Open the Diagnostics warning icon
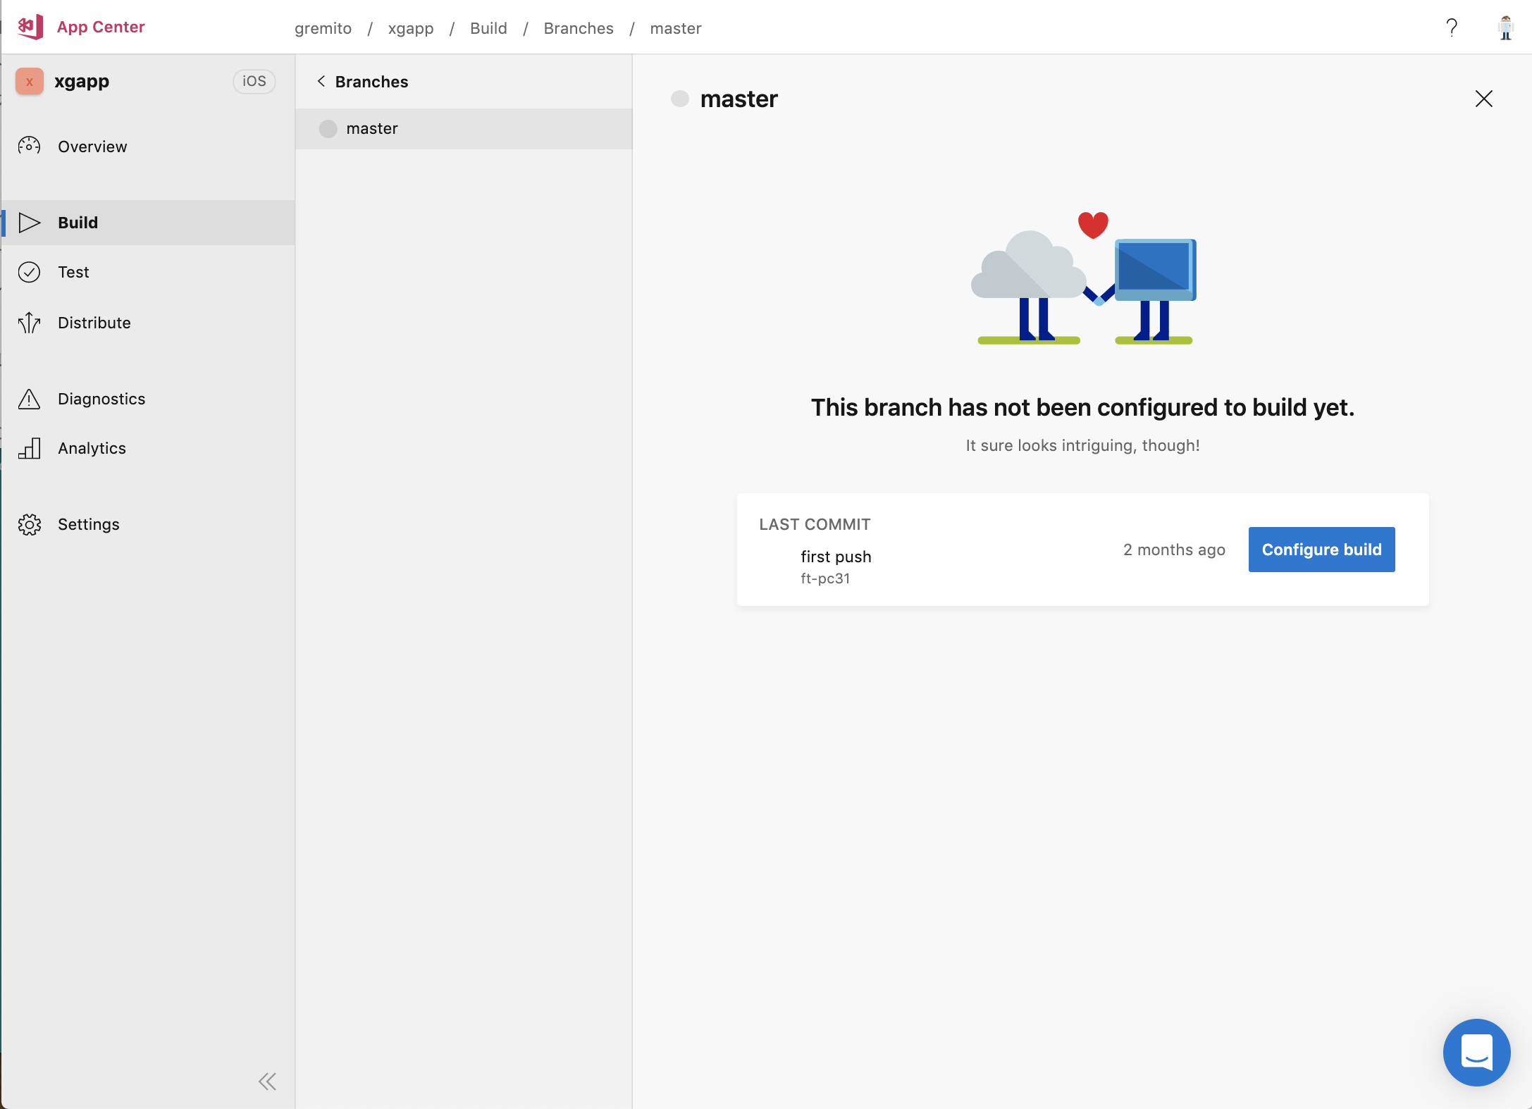 pyautogui.click(x=29, y=399)
